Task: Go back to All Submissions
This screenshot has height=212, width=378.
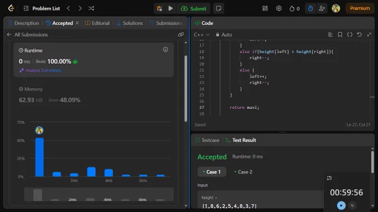Action: point(27,34)
